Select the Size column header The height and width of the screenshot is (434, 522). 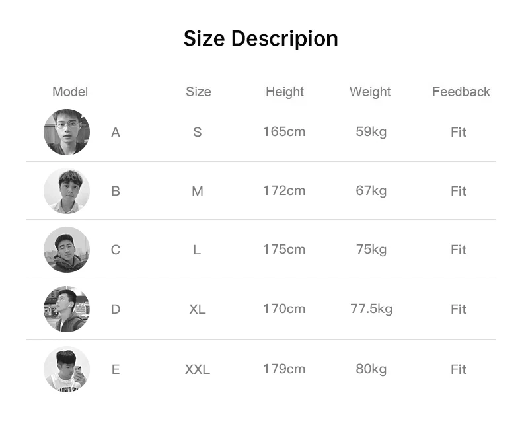click(x=198, y=92)
